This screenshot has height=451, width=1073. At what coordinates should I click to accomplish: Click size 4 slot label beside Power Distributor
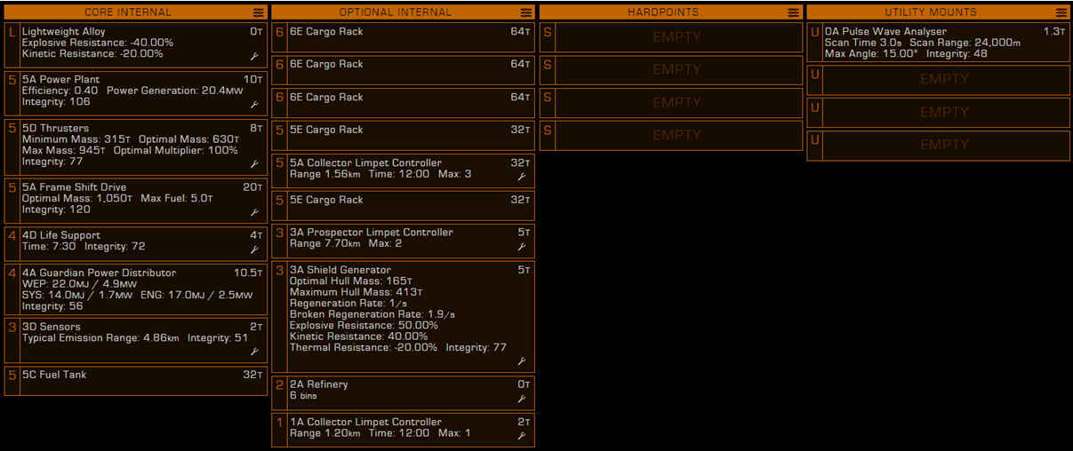(12, 273)
